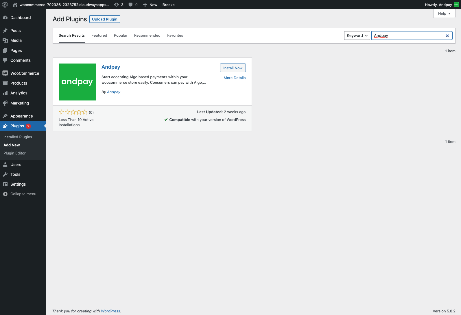
Task: Click the WordPress logo icon in admin bar
Action: coord(5,5)
